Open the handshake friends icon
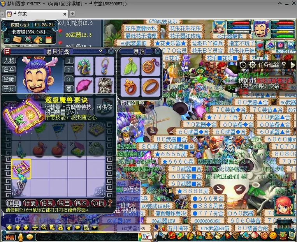The width and height of the screenshot is (297, 242). (x=264, y=236)
